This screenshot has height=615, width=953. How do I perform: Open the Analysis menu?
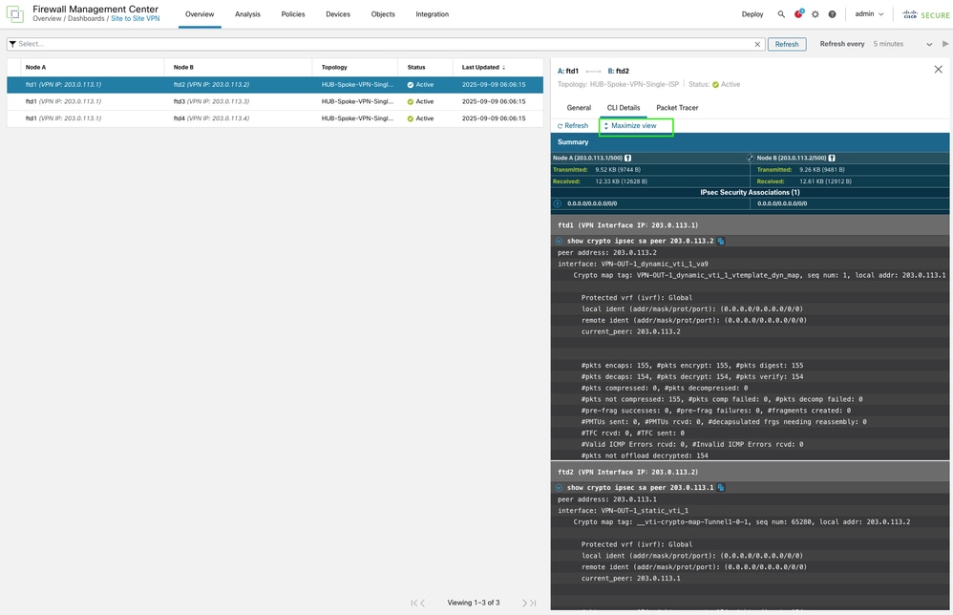tap(247, 14)
